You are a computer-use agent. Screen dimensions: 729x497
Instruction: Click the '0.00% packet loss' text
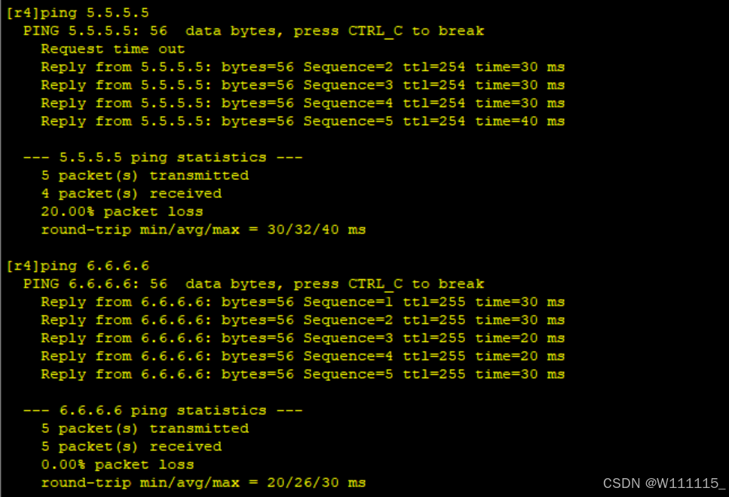[117, 465]
